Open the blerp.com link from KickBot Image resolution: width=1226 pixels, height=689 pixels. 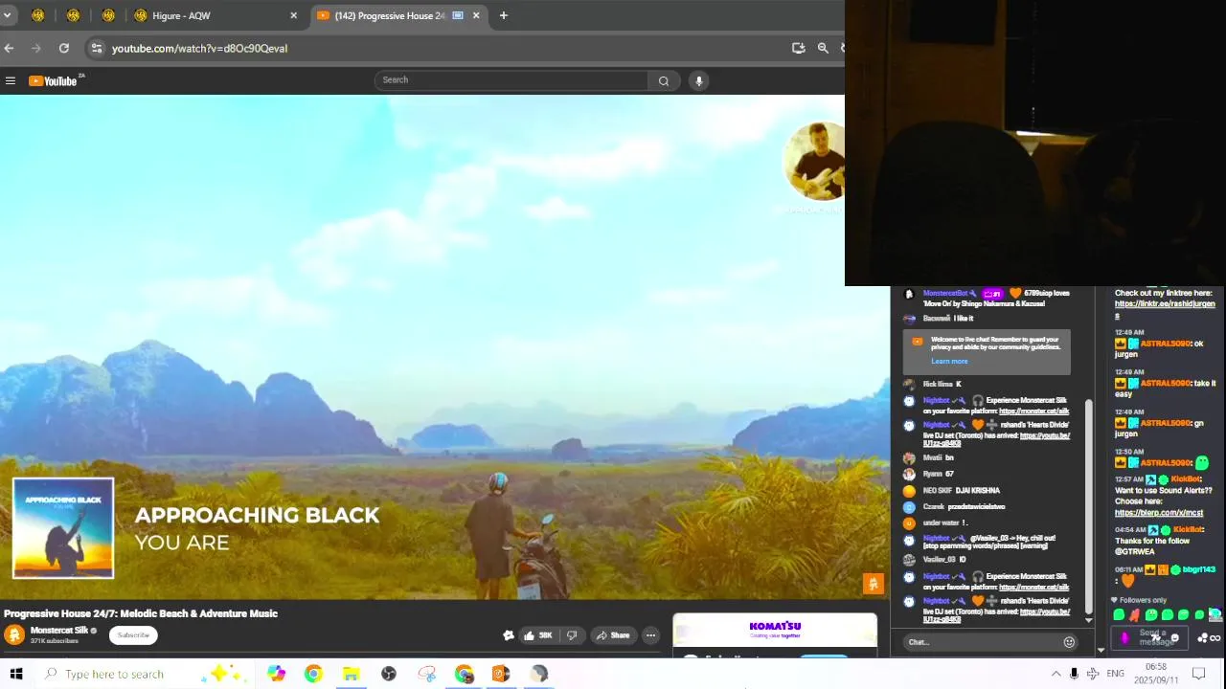point(1158,513)
